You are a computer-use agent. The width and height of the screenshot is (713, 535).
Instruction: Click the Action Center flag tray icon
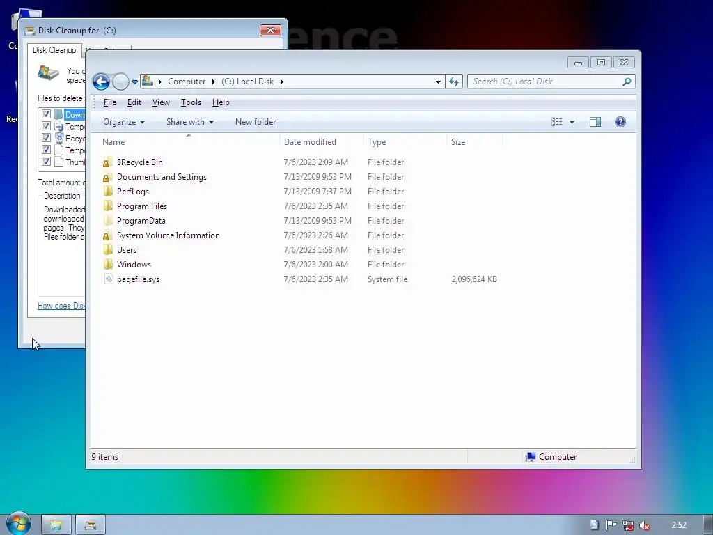(x=611, y=525)
